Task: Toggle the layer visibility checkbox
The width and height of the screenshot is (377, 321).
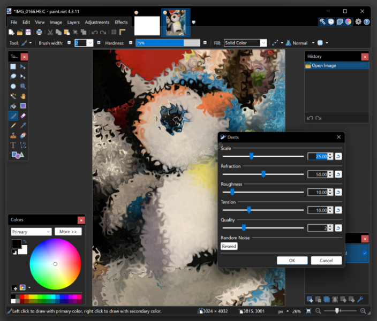Action: point(365,253)
